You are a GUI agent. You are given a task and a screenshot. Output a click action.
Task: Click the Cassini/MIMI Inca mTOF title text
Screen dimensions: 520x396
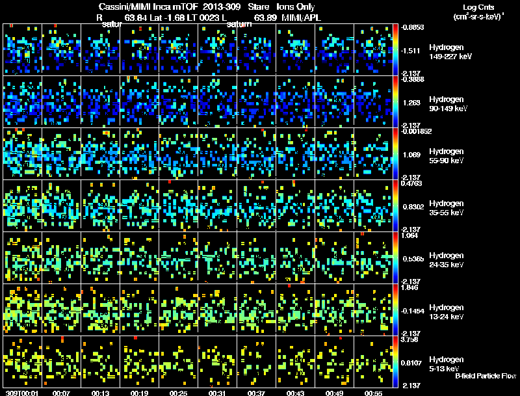tap(149, 7)
